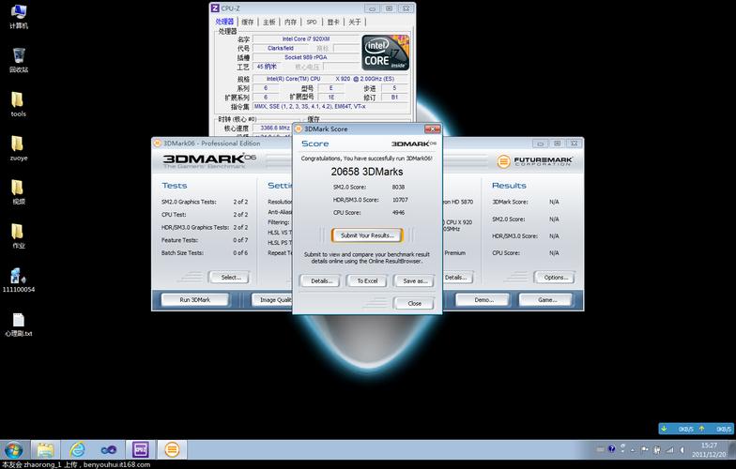Screen dimensions: 736x469
Task: Click the blue infinity-shaped taskbar icon
Action: (x=109, y=450)
